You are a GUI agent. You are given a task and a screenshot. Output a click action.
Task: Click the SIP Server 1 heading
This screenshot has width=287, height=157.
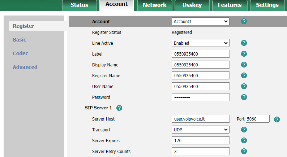coord(98,108)
